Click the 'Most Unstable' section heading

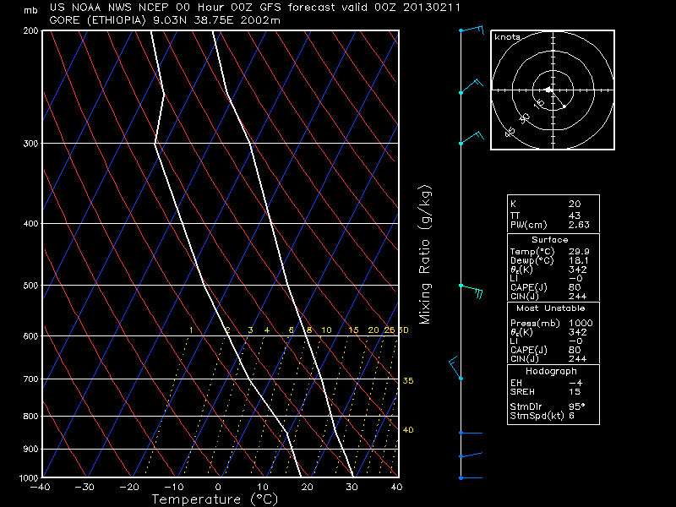(551, 308)
